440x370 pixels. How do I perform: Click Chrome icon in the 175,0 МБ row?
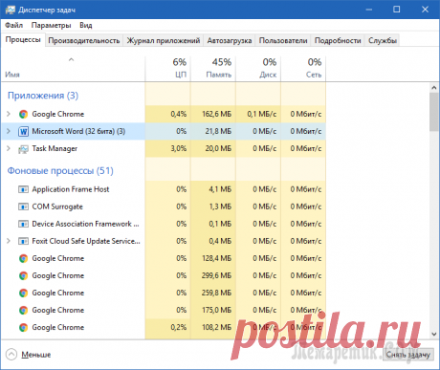pyautogui.click(x=23, y=310)
